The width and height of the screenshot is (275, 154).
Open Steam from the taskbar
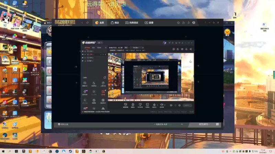tap(70, 151)
